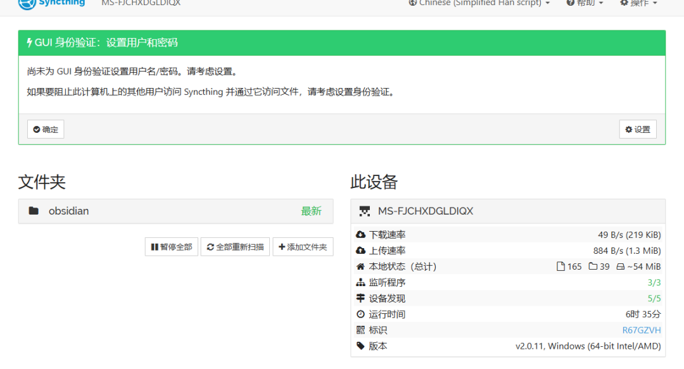
Task: Pause all folders with 暂停全部
Action: pos(172,247)
